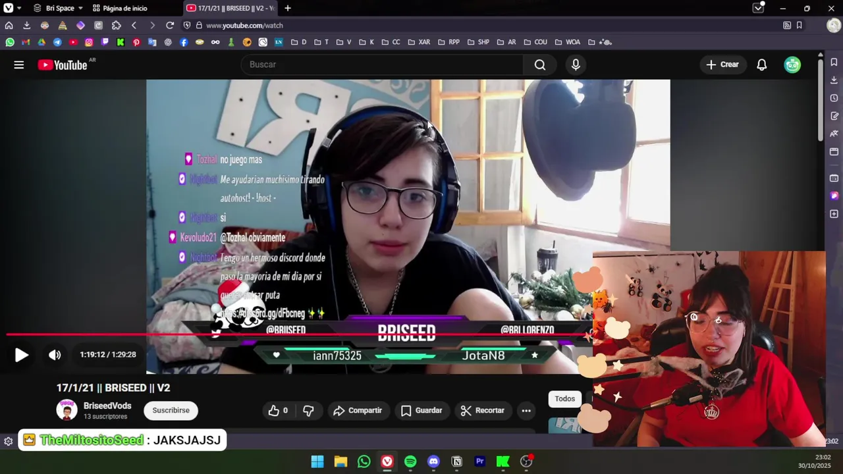Reload the current page
The image size is (843, 474).
(x=170, y=25)
